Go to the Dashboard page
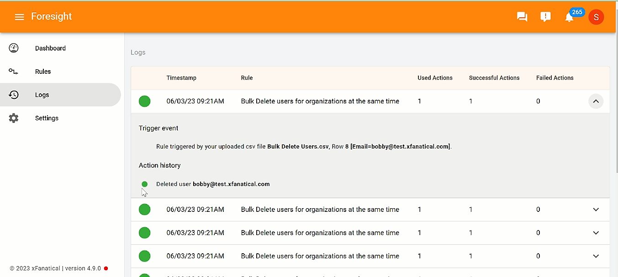This screenshot has height=277, width=618. tap(50, 48)
